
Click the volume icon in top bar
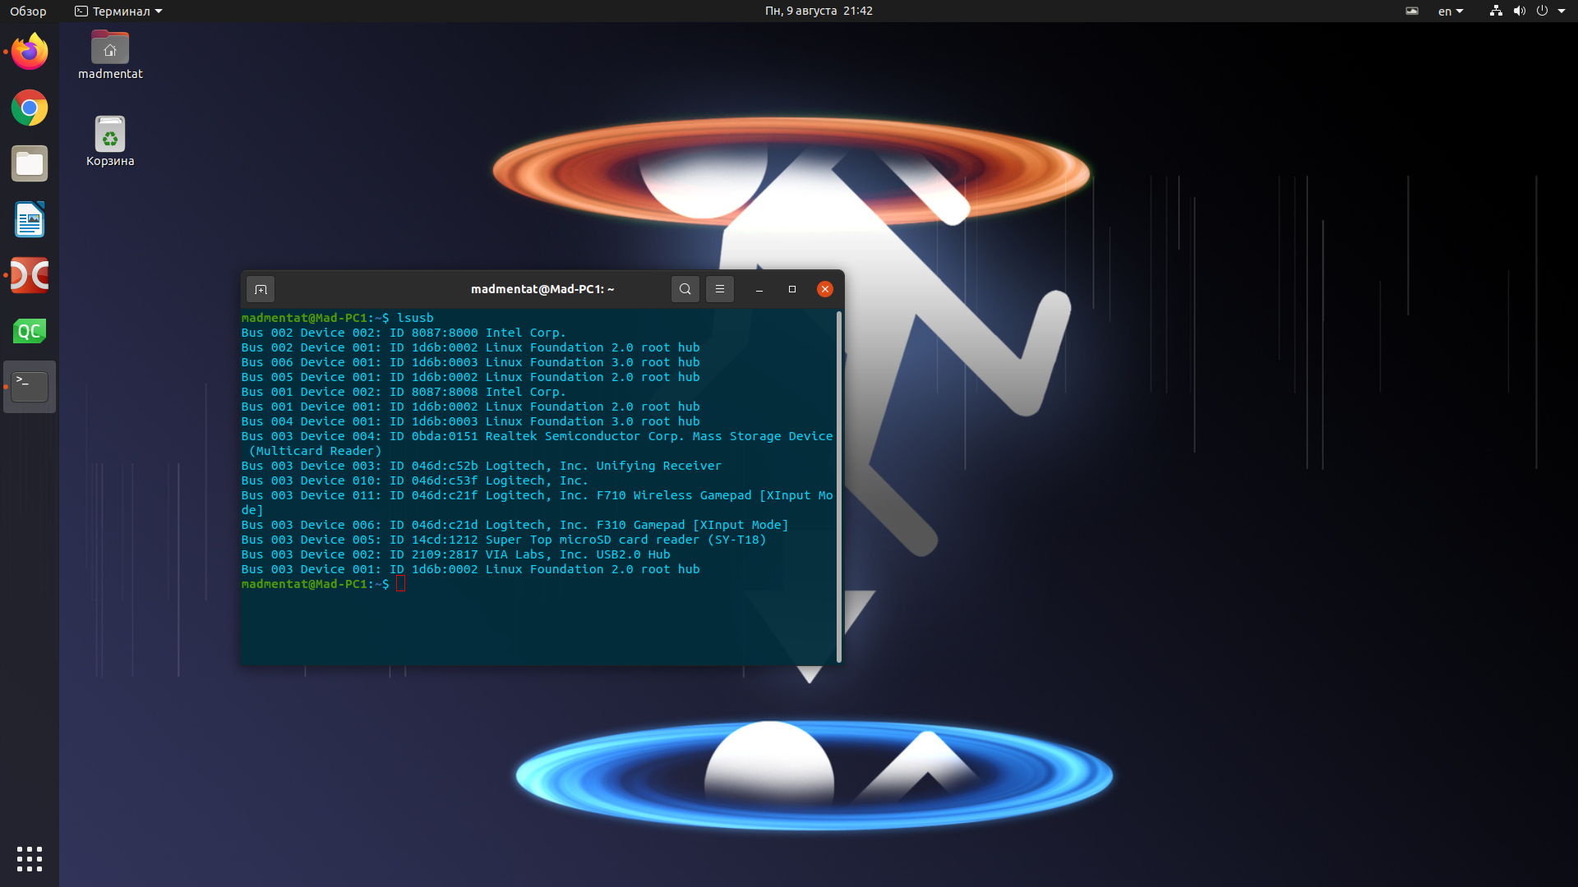1519,11
